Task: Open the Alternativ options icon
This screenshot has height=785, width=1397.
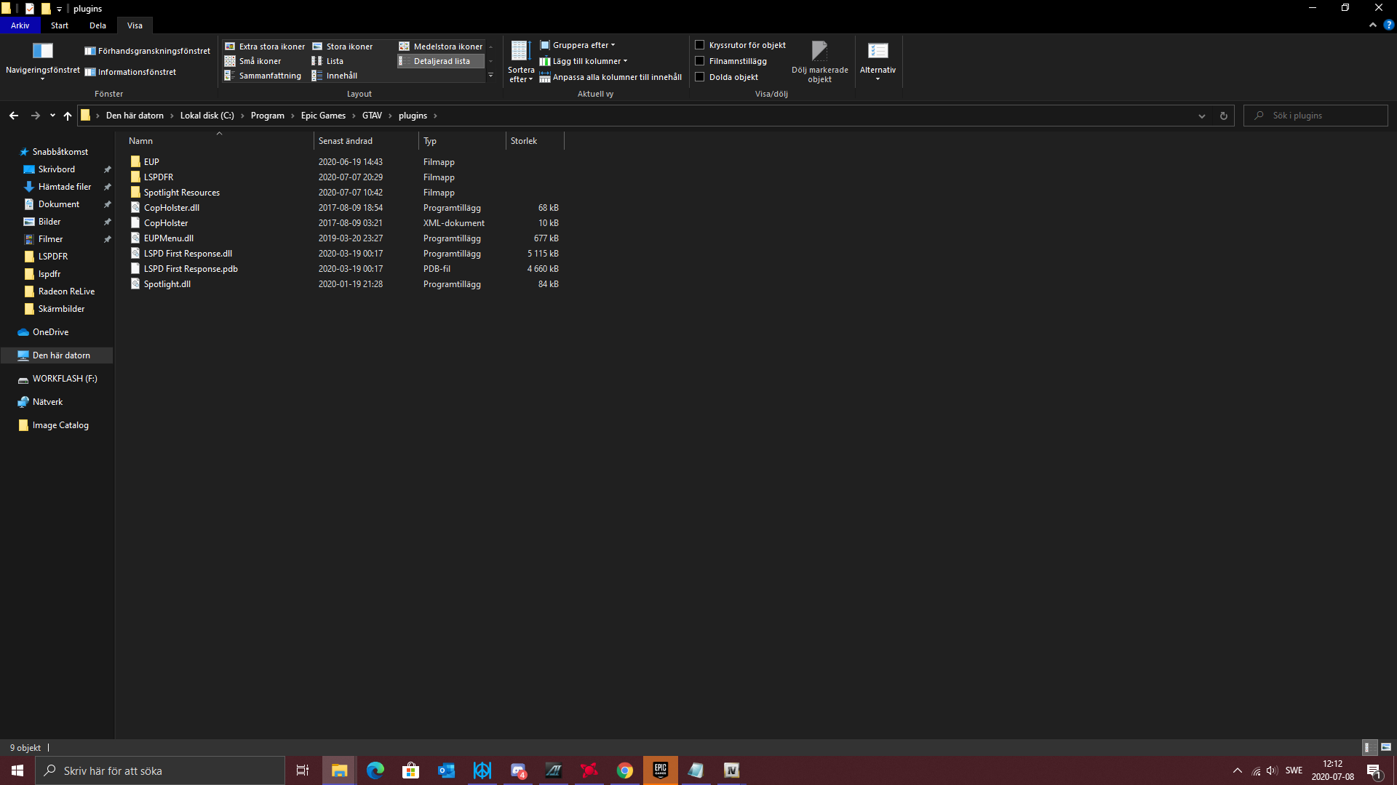Action: click(x=877, y=51)
